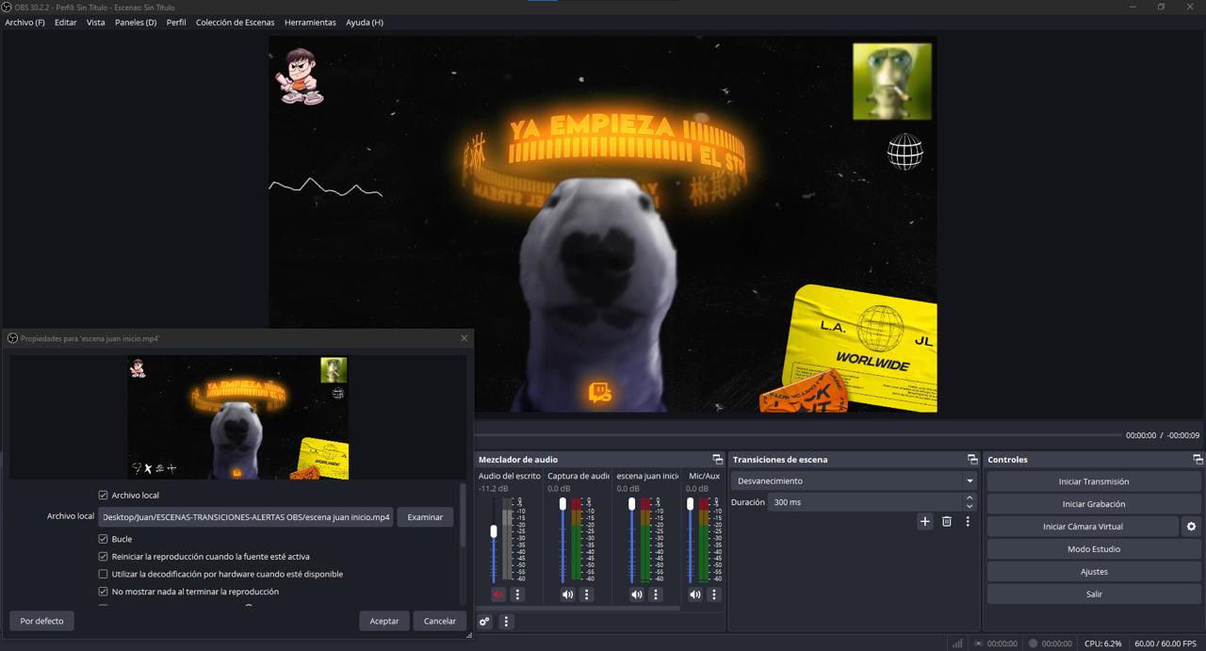Switch to Modo Estudio

coord(1094,549)
